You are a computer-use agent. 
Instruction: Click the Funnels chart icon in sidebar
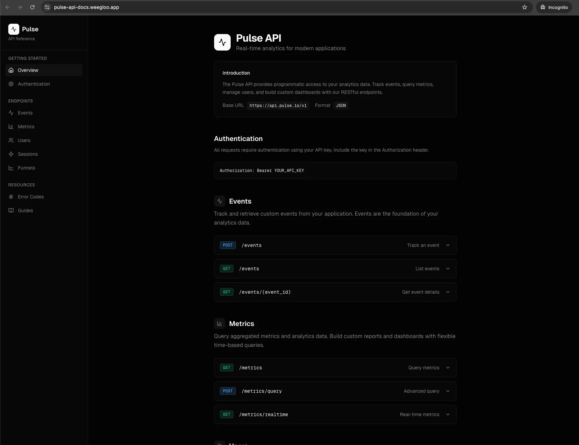[x=11, y=168]
